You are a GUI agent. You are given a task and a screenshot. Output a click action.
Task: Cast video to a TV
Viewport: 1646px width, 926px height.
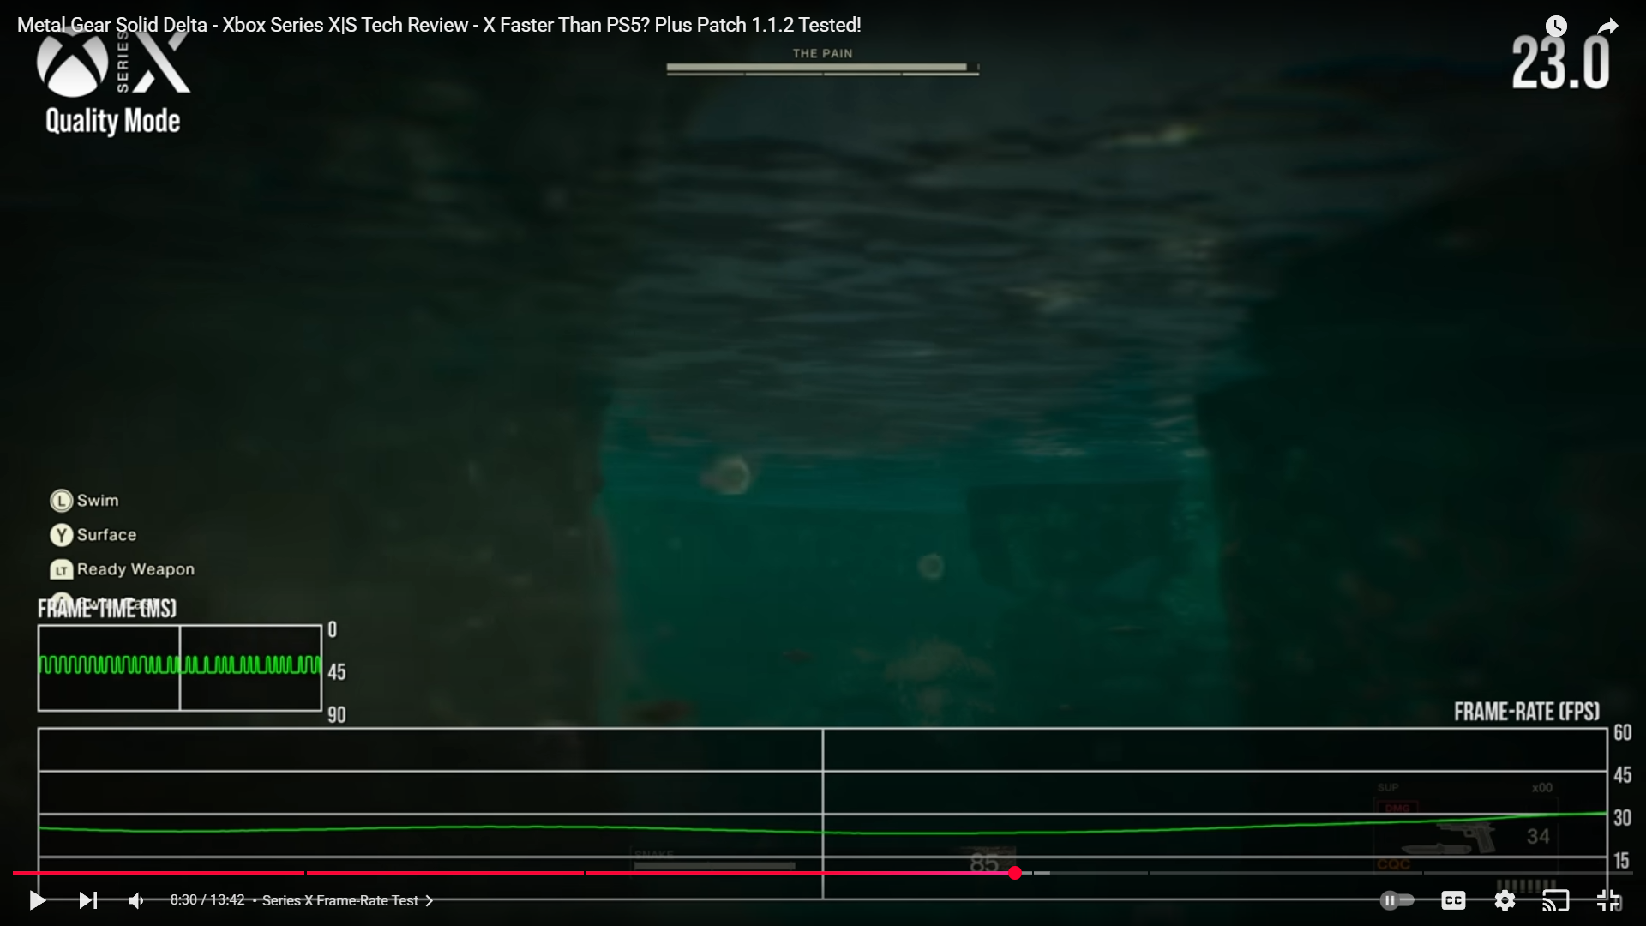[x=1555, y=900]
